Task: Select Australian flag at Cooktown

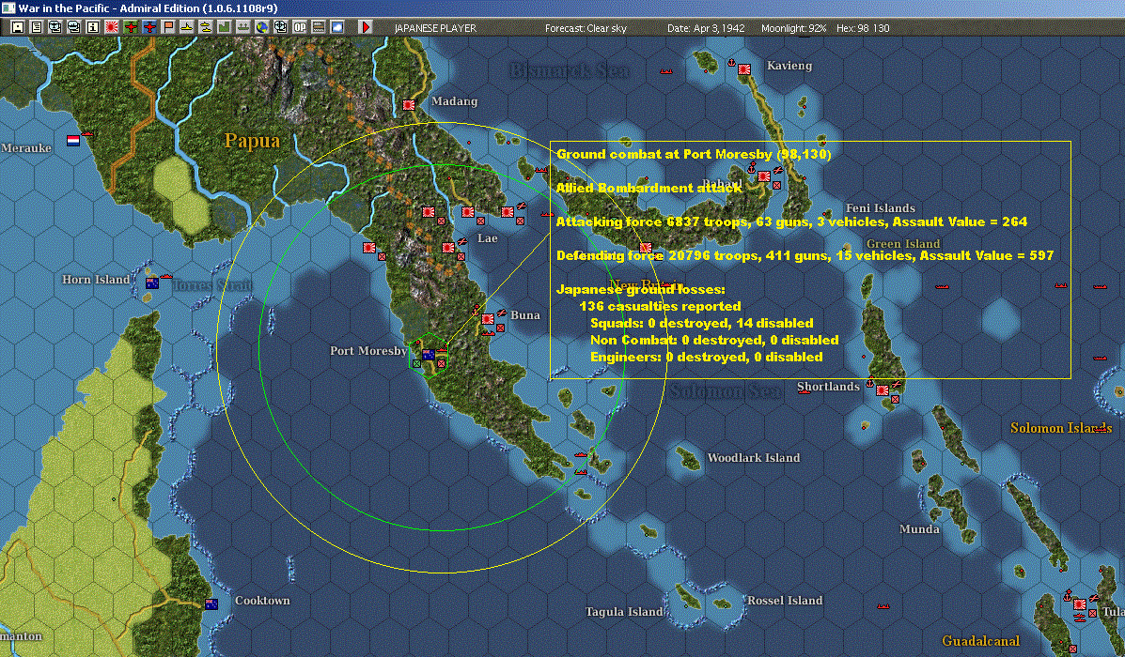Action: tap(211, 604)
